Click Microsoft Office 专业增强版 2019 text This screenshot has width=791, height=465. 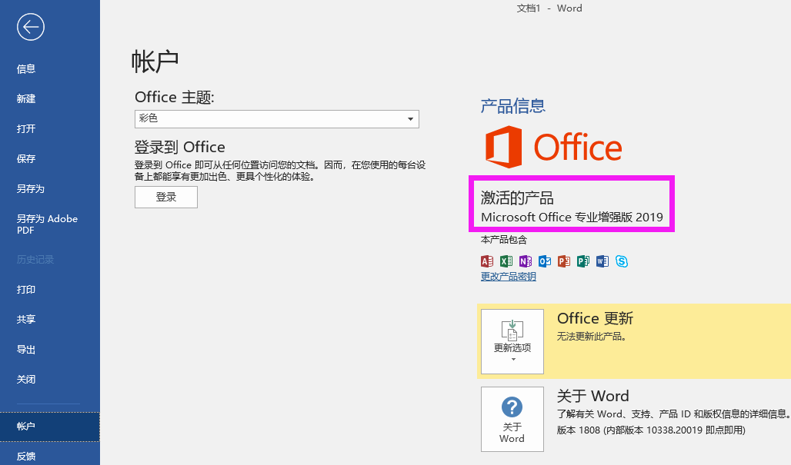click(x=572, y=218)
